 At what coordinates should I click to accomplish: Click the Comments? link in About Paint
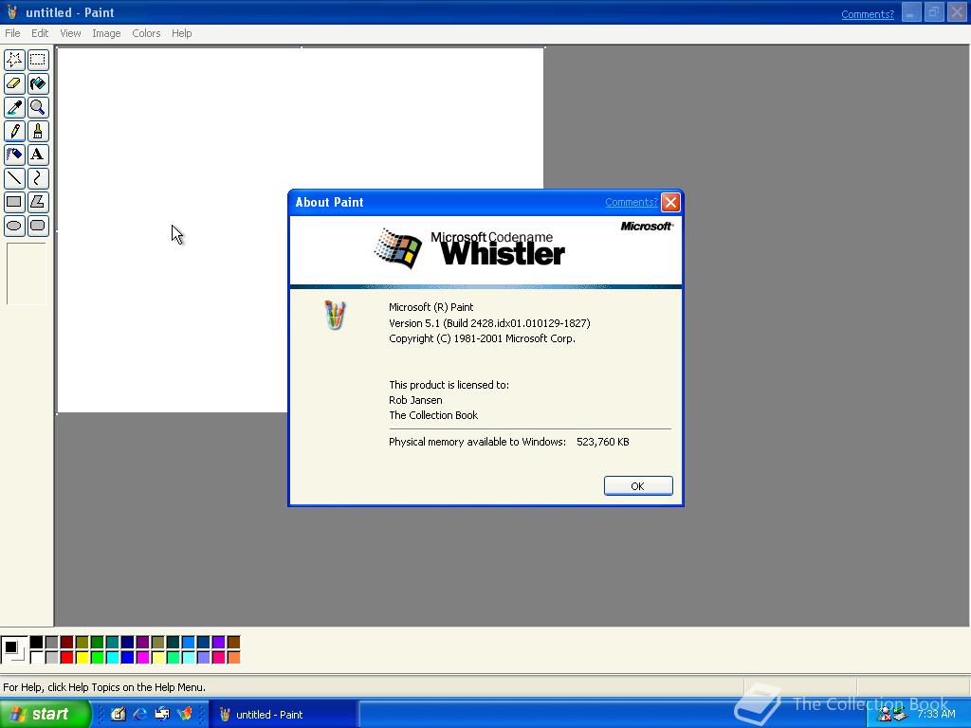click(x=631, y=203)
